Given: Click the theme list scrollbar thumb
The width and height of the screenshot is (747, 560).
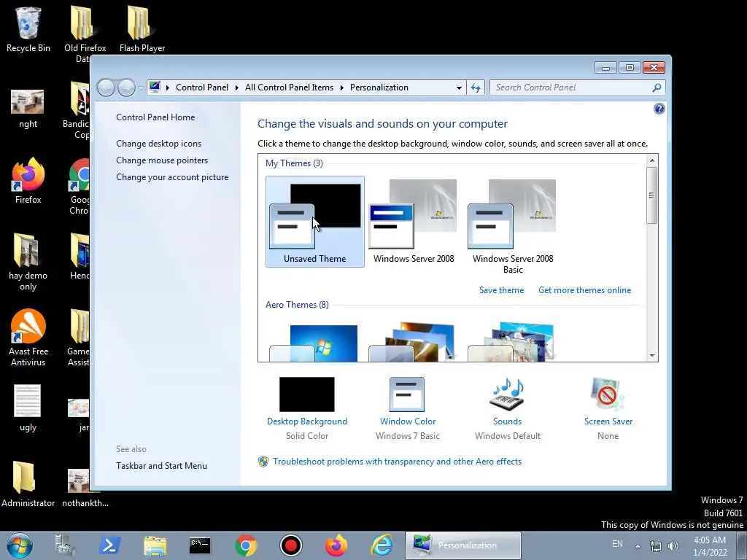Looking at the screenshot, I should pyautogui.click(x=651, y=195).
